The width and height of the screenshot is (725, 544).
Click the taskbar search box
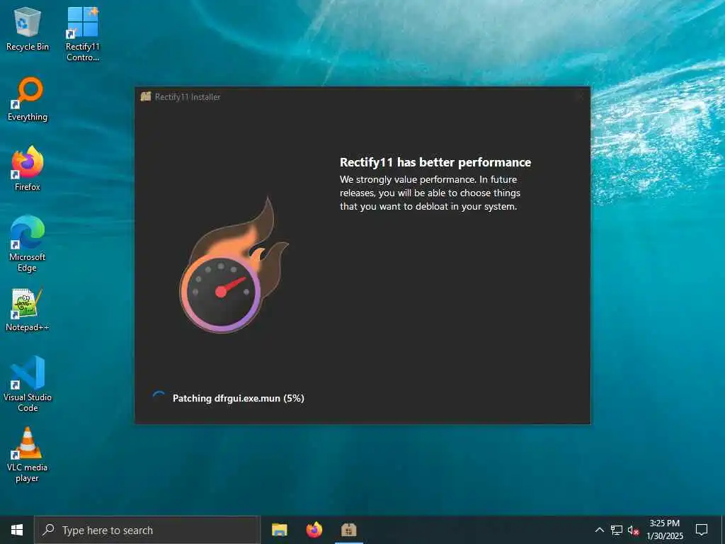pyautogui.click(x=147, y=530)
